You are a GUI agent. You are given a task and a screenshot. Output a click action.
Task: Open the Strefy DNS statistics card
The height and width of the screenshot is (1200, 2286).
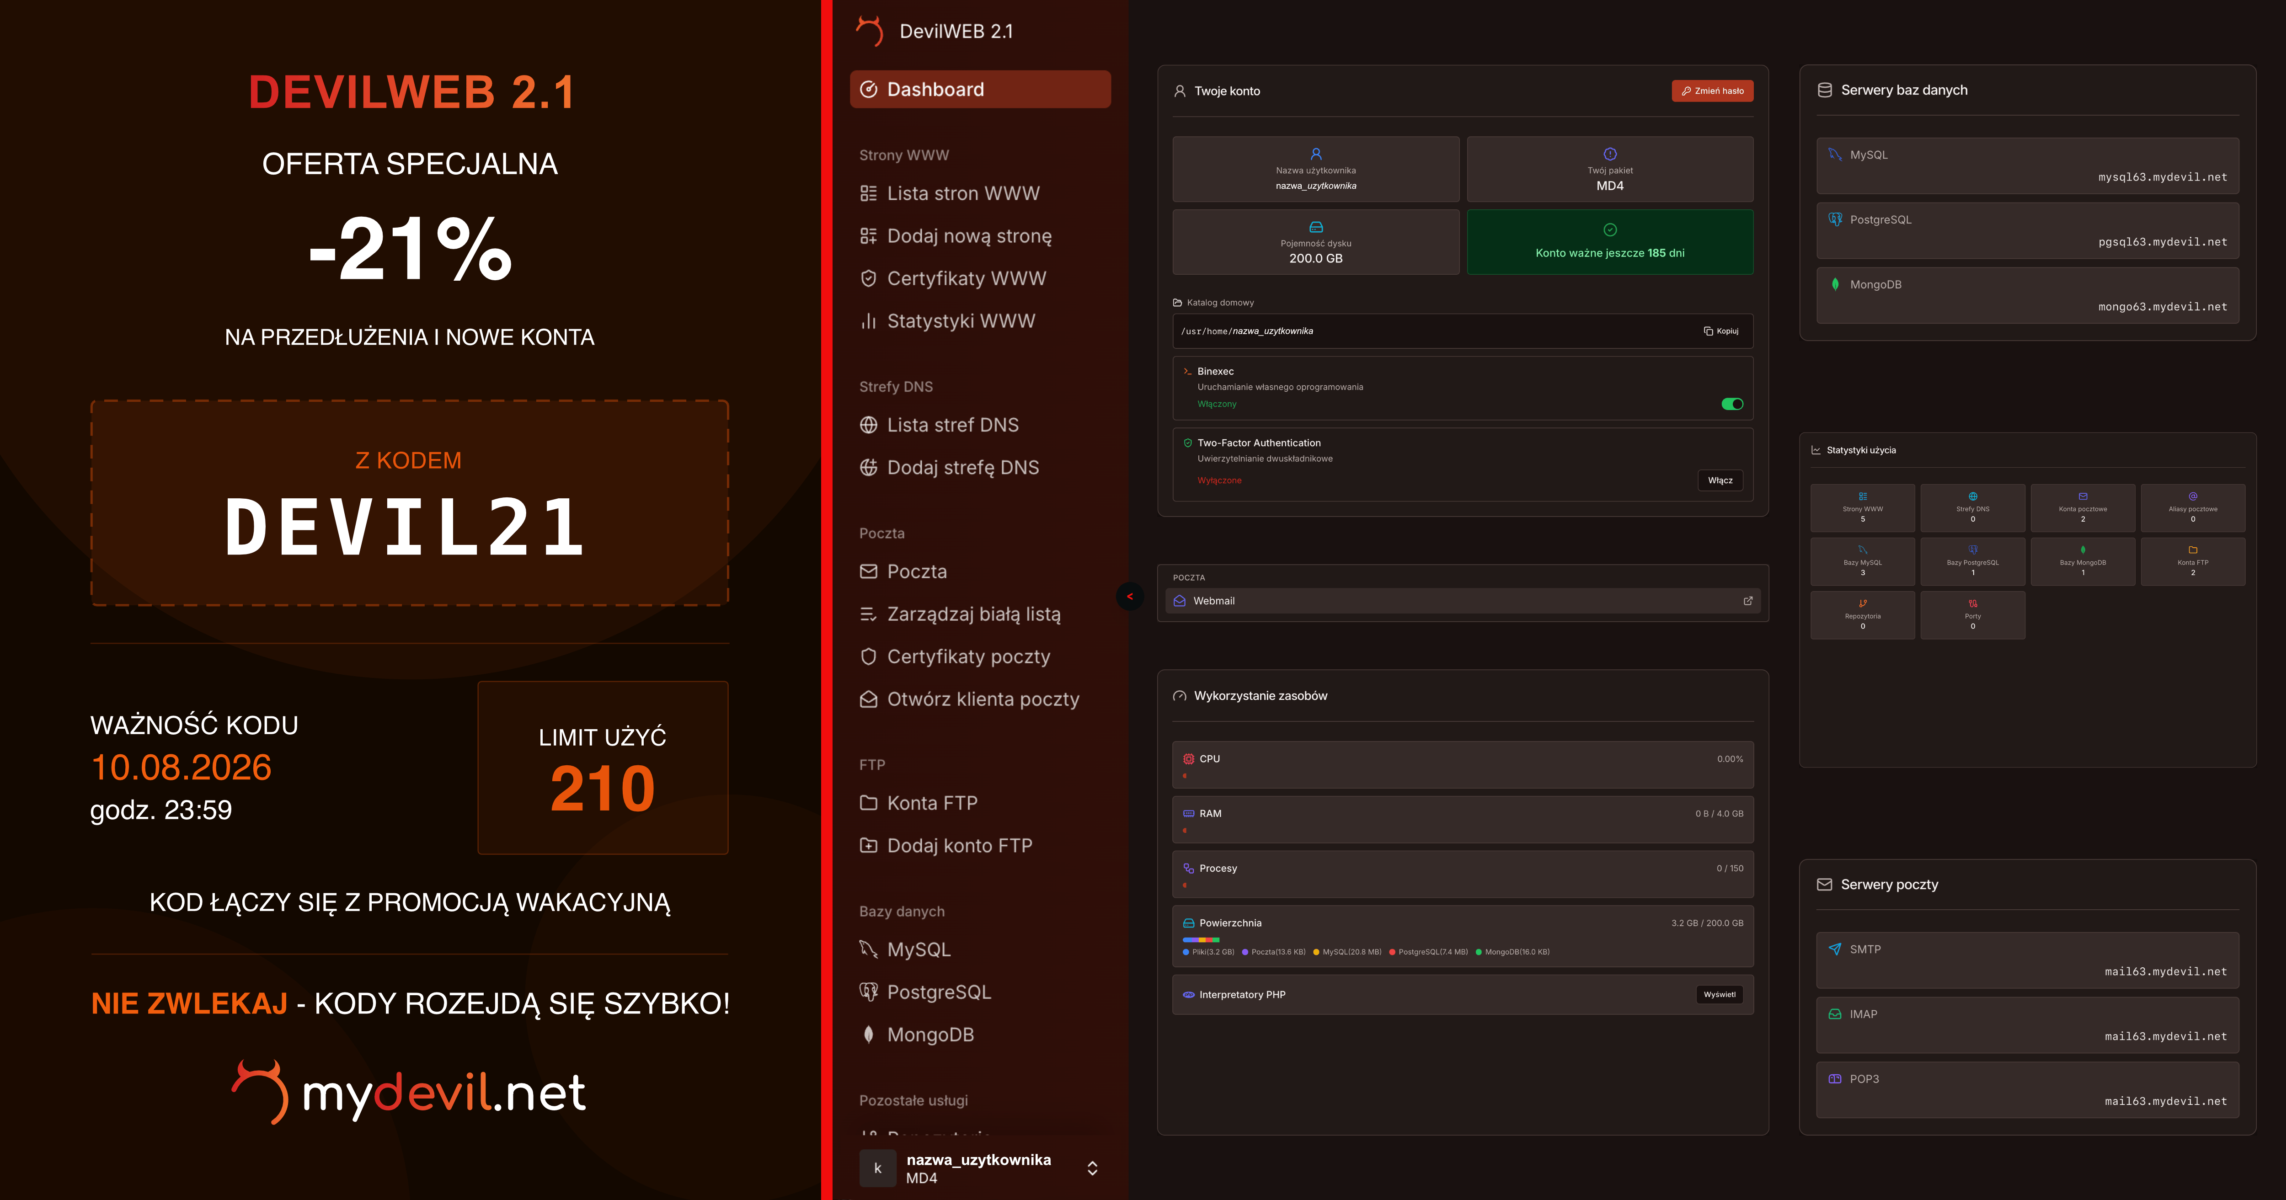pos(1972,508)
